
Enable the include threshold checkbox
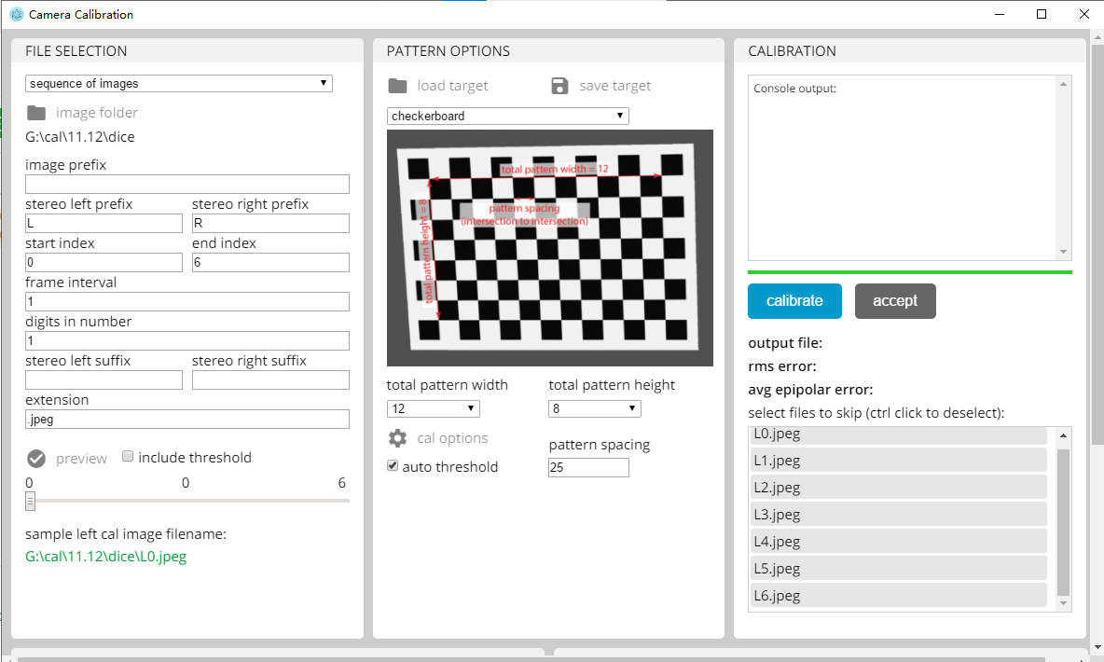(128, 456)
